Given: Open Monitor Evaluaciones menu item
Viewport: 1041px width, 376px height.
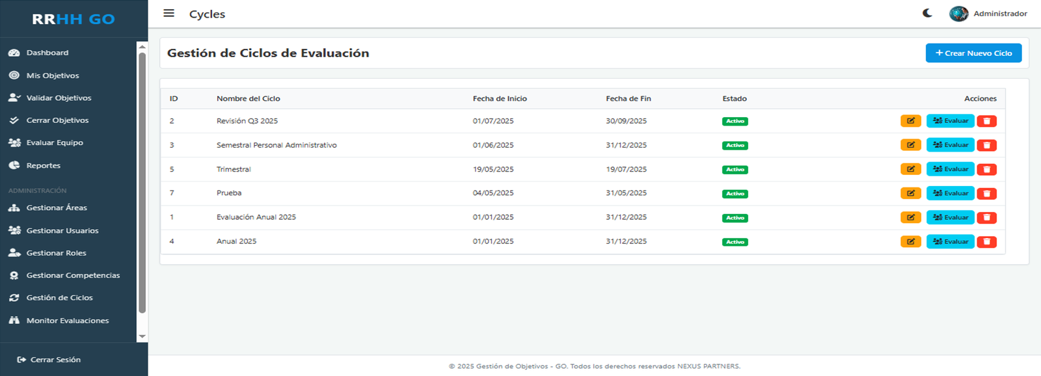Looking at the screenshot, I should pyautogui.click(x=68, y=320).
